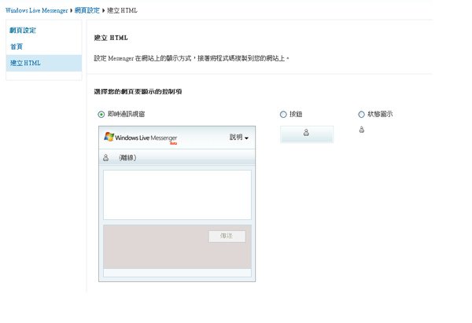The image size is (472, 323).
Task: Click the offline person icon beside (離線)
Action: pos(105,158)
